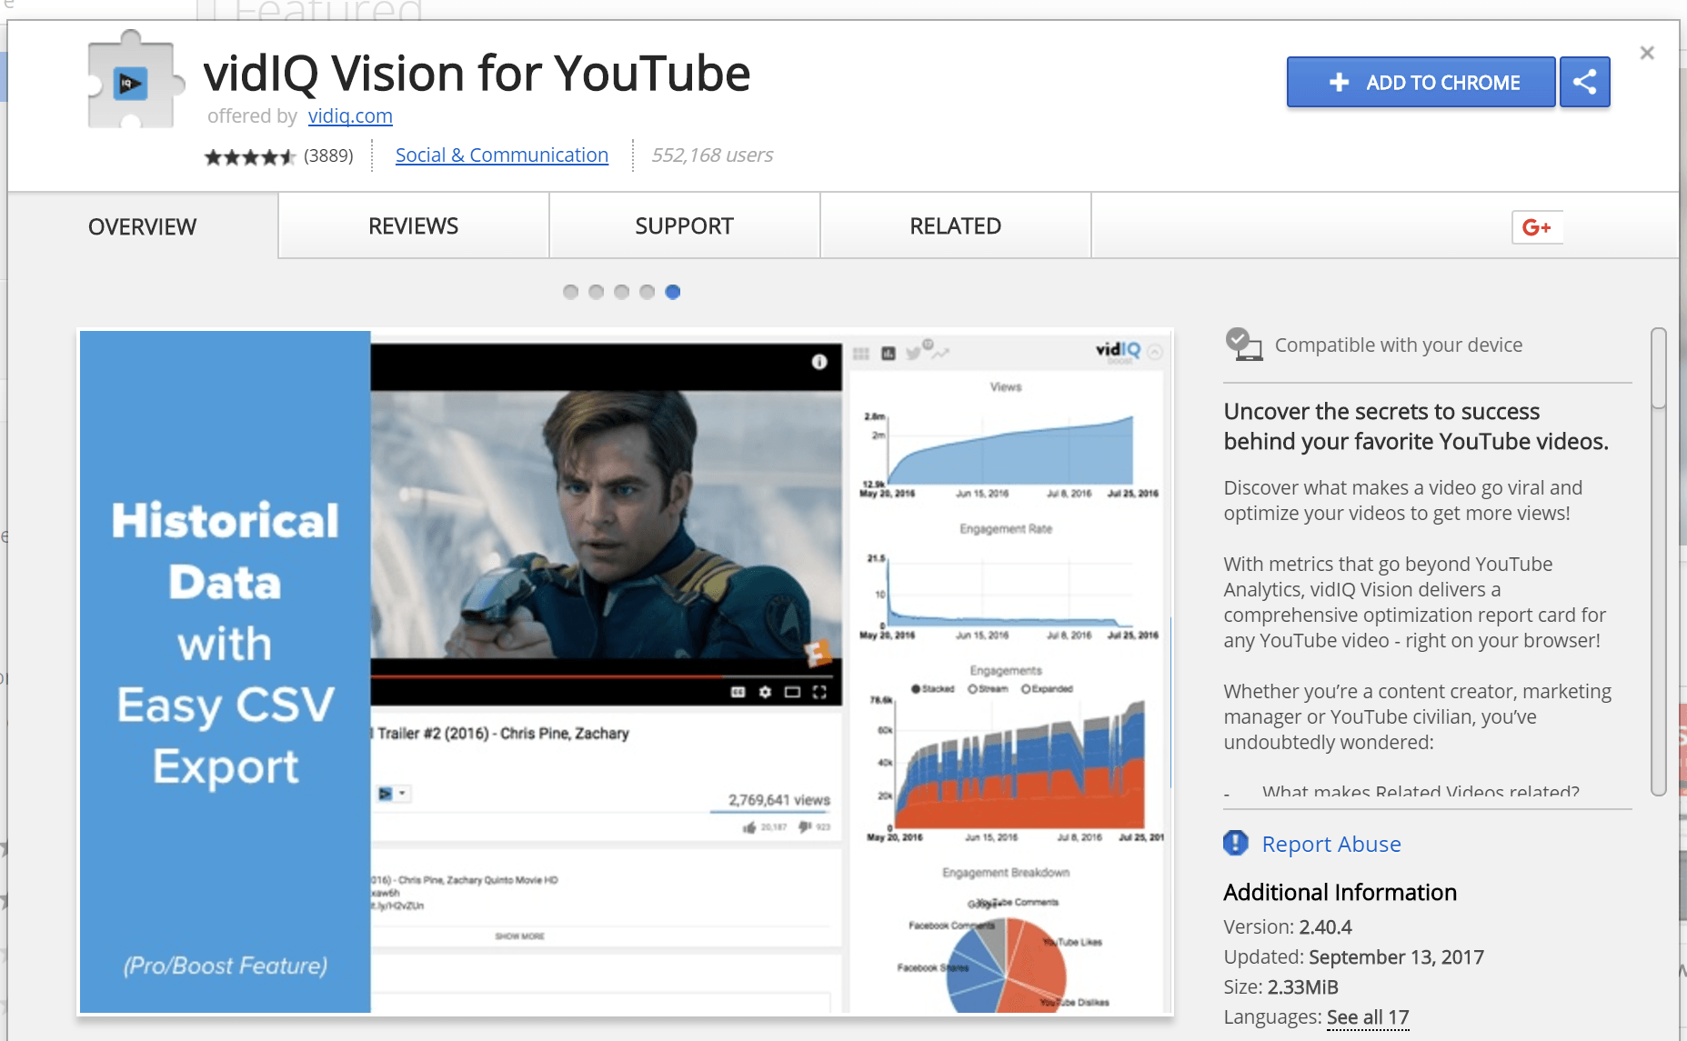This screenshot has height=1041, width=1687.
Task: Click the Updated: September 13, 2017 text
Action: pos(1353,956)
